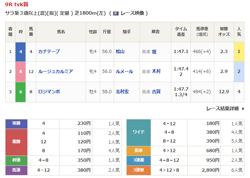
Task: Click green frame number 6 box
Action: coord(20,91)
